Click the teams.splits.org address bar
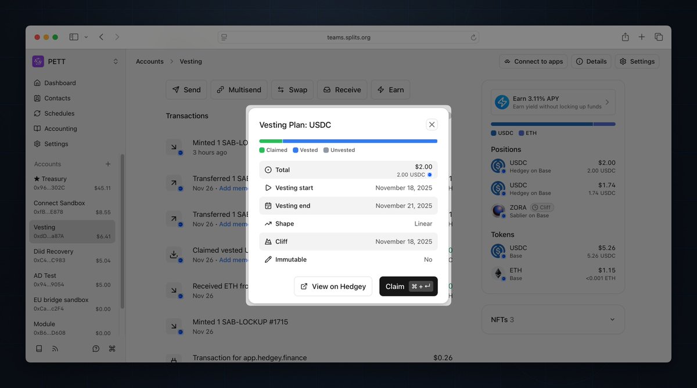Screen dimensions: 697x388 [348, 37]
